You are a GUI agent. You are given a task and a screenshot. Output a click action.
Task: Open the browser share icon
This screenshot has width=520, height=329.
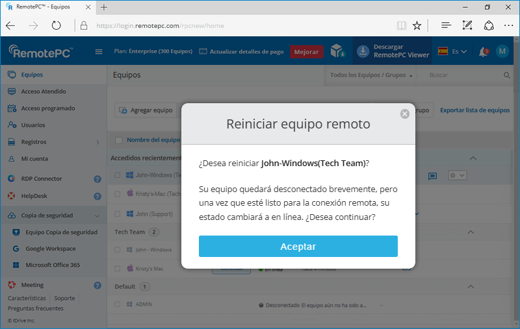pos(489,25)
